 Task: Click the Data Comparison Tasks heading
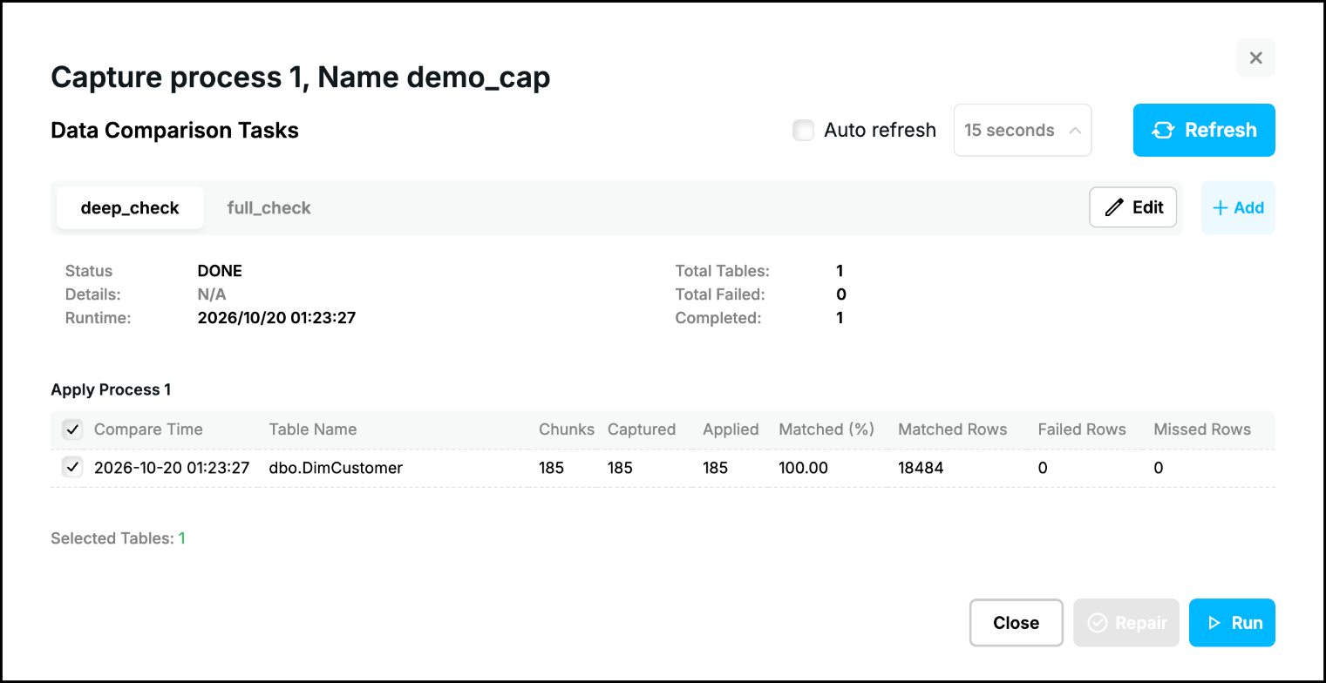click(175, 131)
